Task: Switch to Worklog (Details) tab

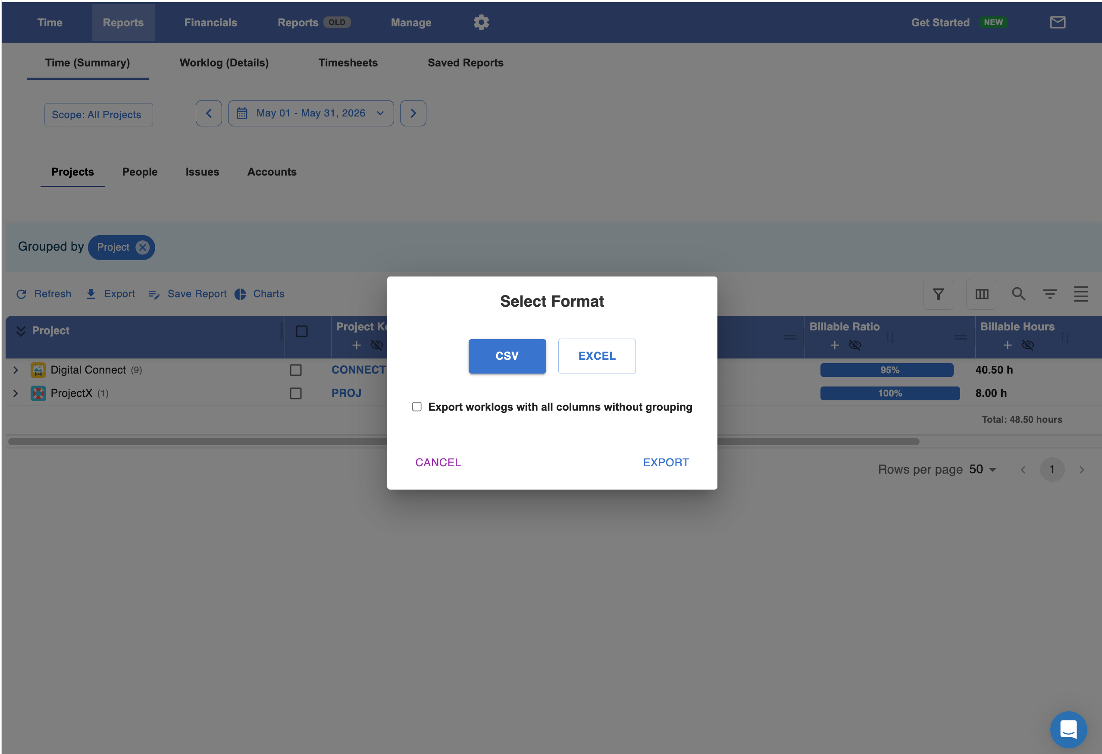Action: pos(224,63)
